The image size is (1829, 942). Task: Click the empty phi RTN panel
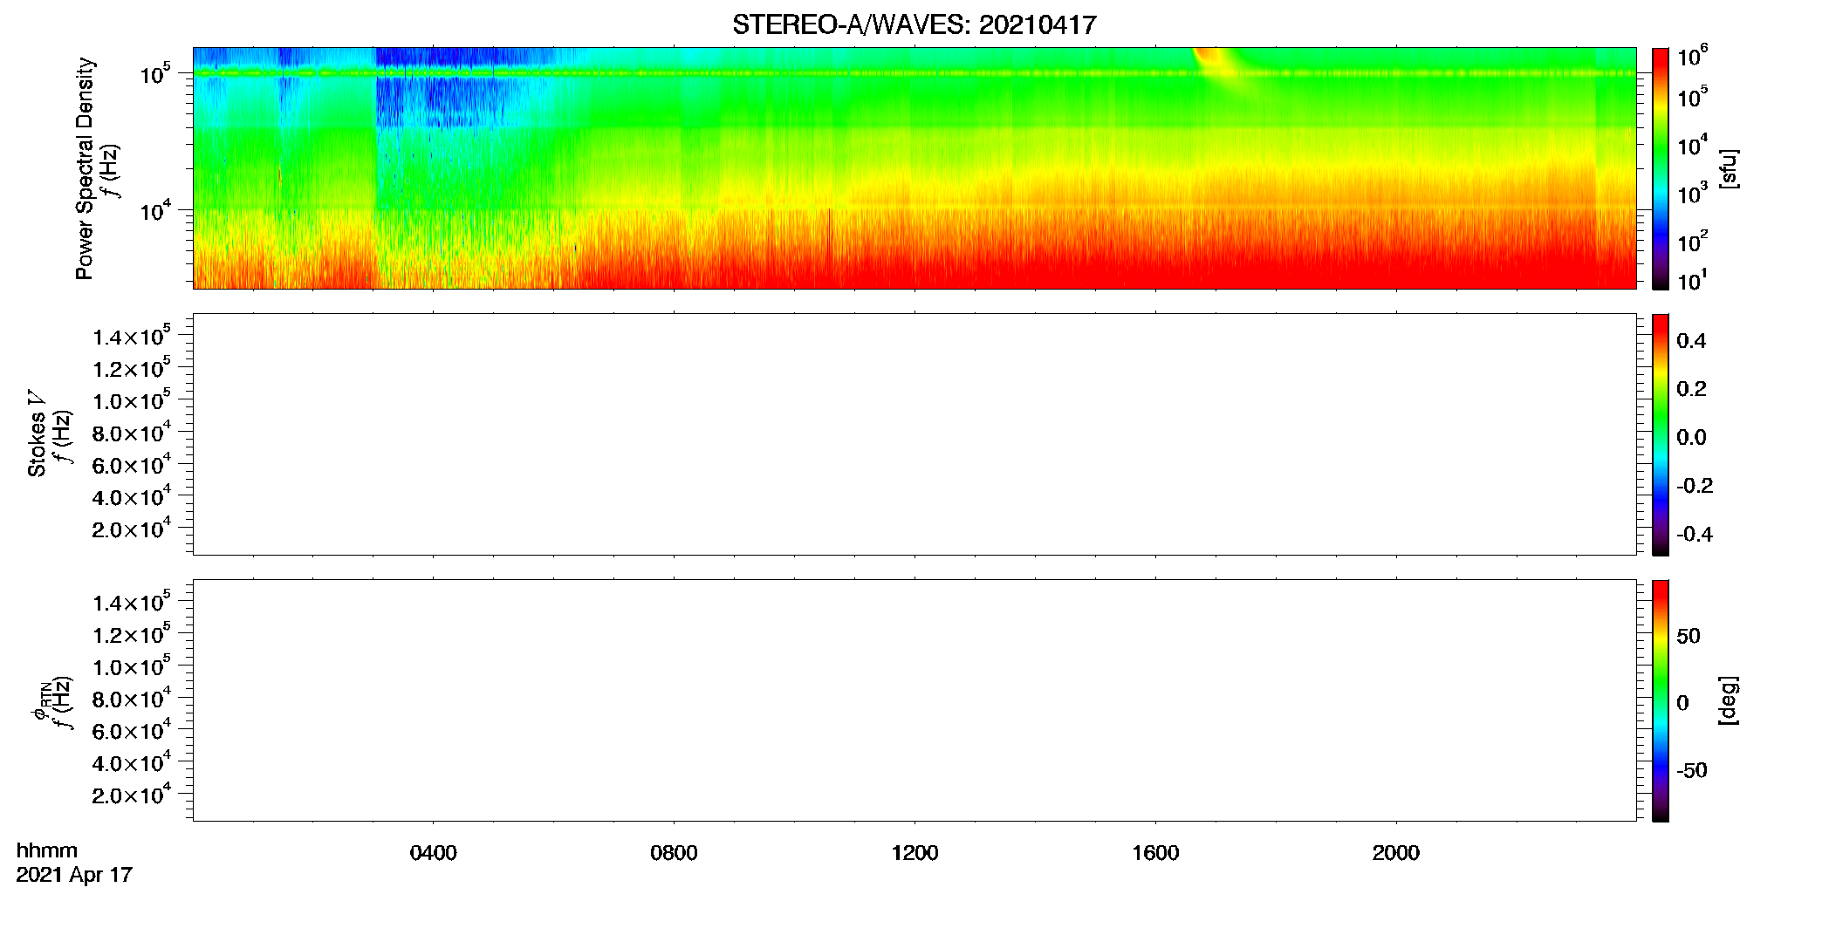pyautogui.click(x=914, y=700)
